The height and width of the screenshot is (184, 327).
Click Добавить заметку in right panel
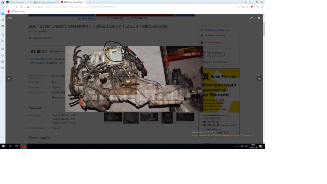[x=214, y=35]
